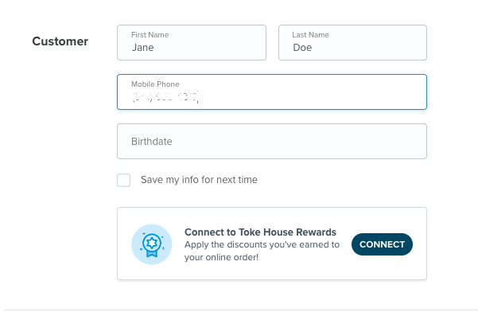Image resolution: width=478 pixels, height=312 pixels.
Task: Click the "First Name" floating label
Action: (150, 35)
